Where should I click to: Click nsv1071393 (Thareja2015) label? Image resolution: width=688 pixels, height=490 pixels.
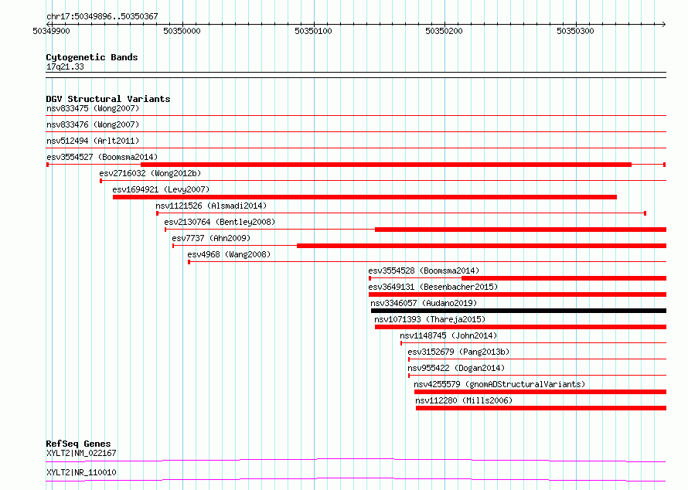point(430,319)
